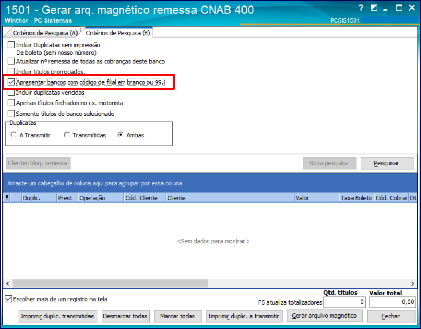Viewport: 421px width, 329px height.
Task: Sort by Cód. Cobrar column header
Action: click(x=392, y=198)
